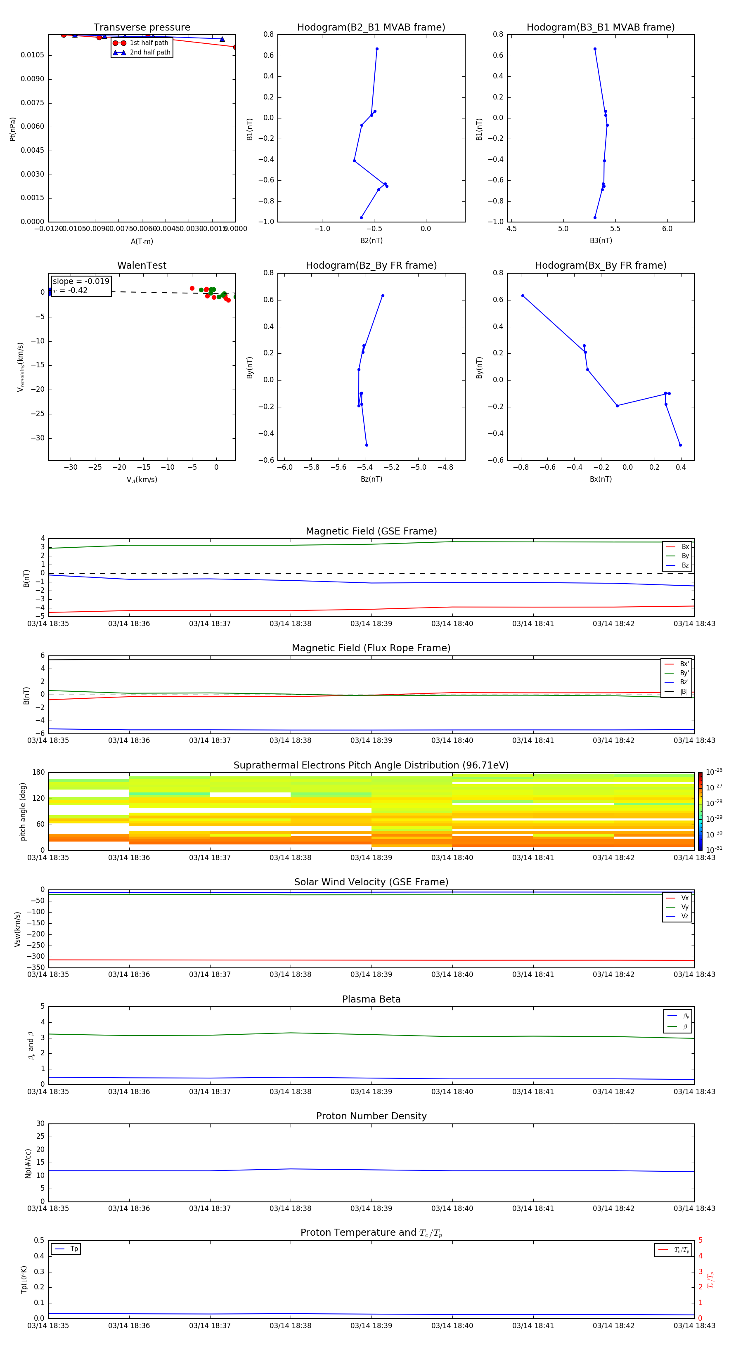
Task: Click the colorbar bottom label 10^-31
Action: tap(714, 850)
